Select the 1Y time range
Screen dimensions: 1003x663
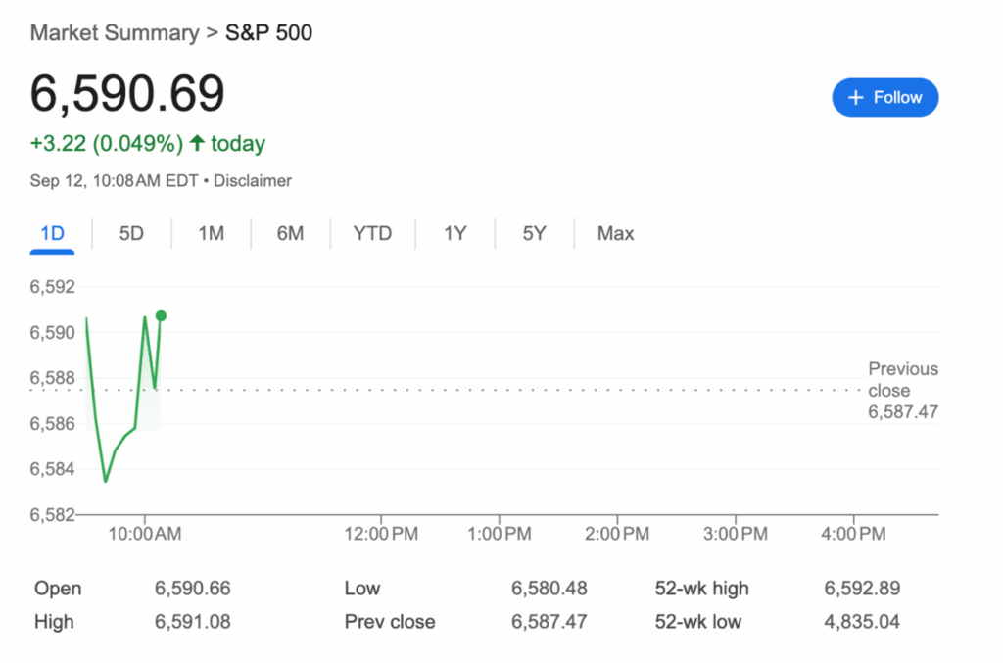coord(454,233)
